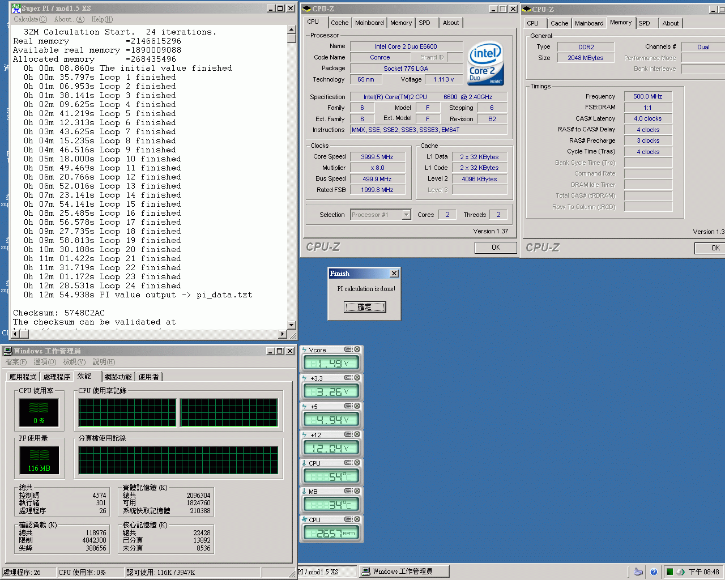The width and height of the screenshot is (725, 580).
Task: Click the MB temperature thermometer icon
Action: point(304,492)
